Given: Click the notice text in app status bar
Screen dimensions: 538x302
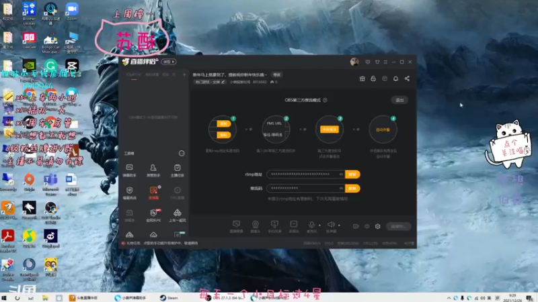Looking at the screenshot, I should click(162, 243).
